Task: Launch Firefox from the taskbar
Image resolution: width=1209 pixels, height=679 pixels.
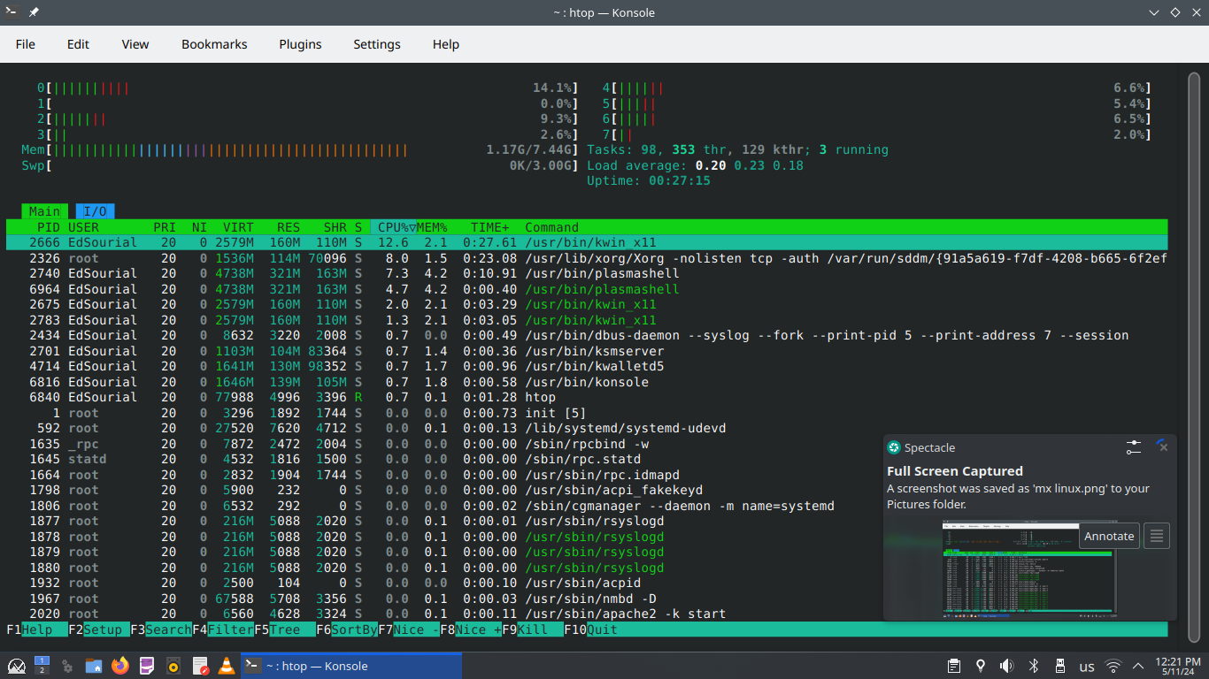Action: pos(120,666)
